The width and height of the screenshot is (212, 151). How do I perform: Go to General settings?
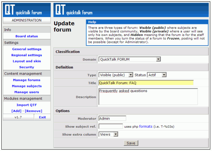(x=26, y=49)
